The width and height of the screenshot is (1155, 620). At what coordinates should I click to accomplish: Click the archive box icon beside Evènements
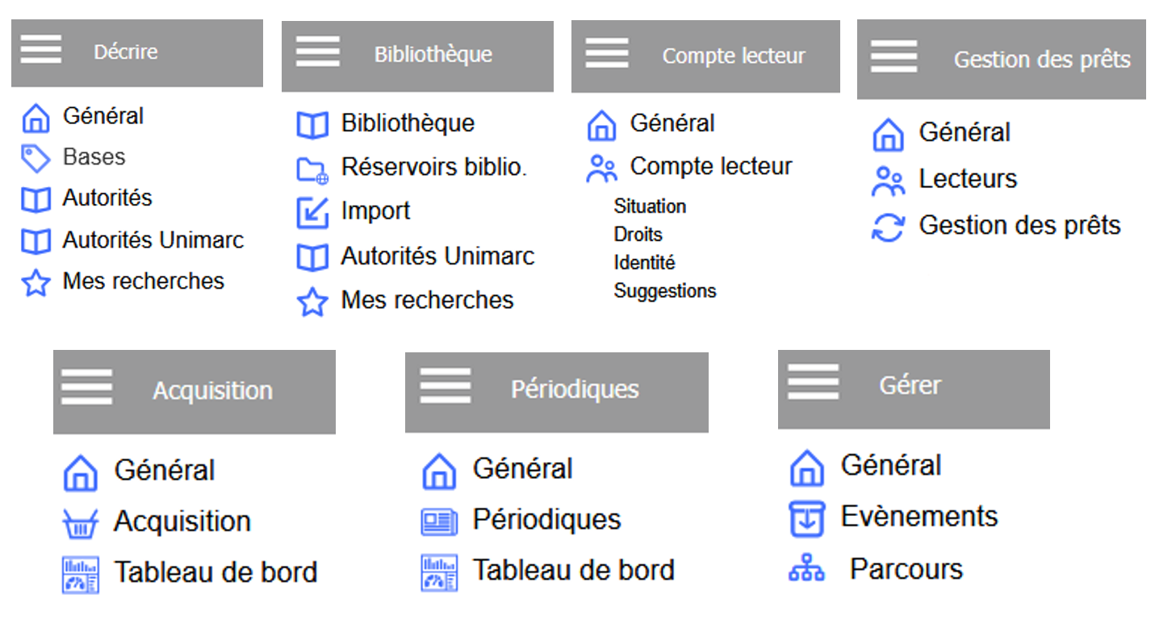click(806, 518)
